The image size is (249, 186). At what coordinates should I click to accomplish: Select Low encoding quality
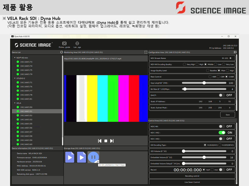click(x=216, y=64)
